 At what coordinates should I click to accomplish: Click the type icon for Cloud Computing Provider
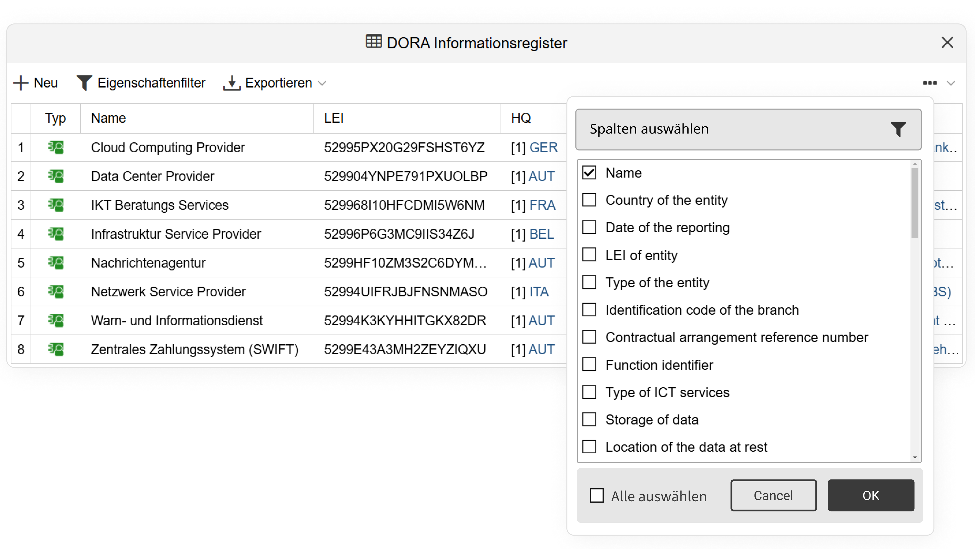tap(56, 147)
